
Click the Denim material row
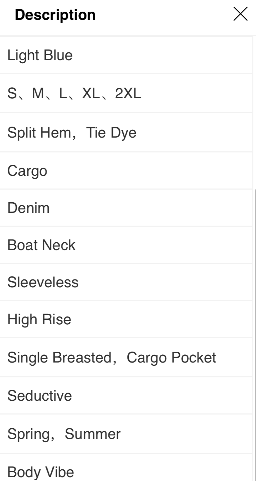(127, 208)
